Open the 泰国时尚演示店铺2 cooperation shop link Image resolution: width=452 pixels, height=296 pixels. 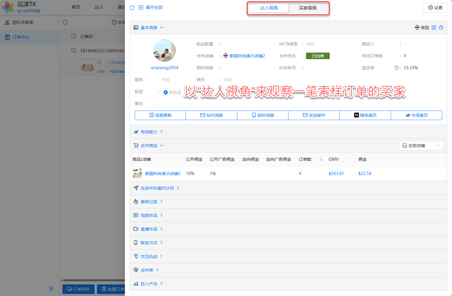coord(247,56)
